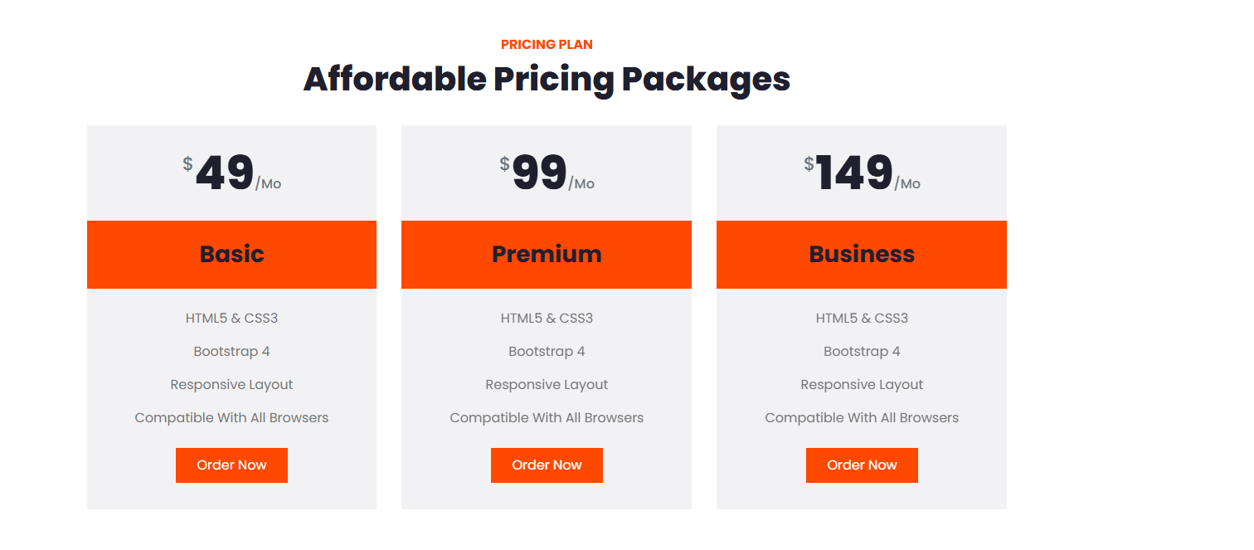The height and width of the screenshot is (550, 1254).
Task: Select the Business plan header
Action: coord(862,254)
